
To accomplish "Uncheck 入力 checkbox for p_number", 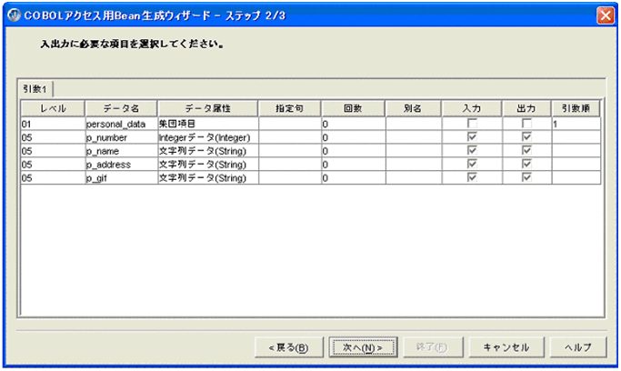I will pyautogui.click(x=472, y=137).
